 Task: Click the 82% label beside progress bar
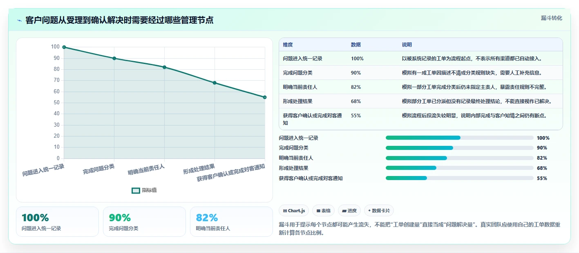pos(542,158)
